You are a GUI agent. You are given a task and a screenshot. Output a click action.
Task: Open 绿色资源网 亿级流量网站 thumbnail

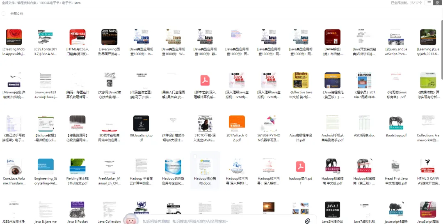78,123
